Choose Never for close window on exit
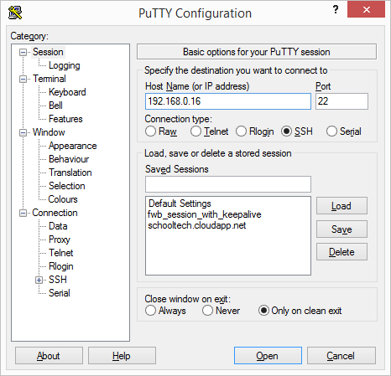 click(x=207, y=311)
